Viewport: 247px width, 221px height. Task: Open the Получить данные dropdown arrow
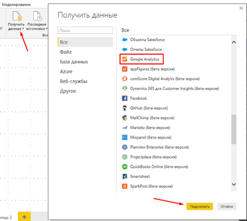(x=23, y=29)
